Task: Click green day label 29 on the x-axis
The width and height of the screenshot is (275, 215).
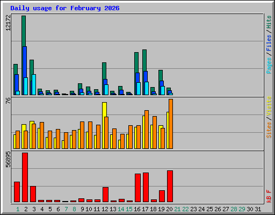Action: click(x=242, y=209)
